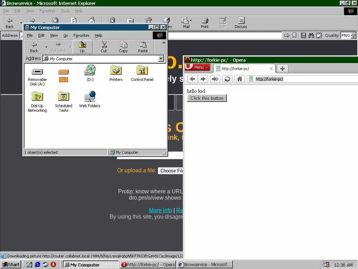Launch Opera from the quick launch bar

[53, 265]
